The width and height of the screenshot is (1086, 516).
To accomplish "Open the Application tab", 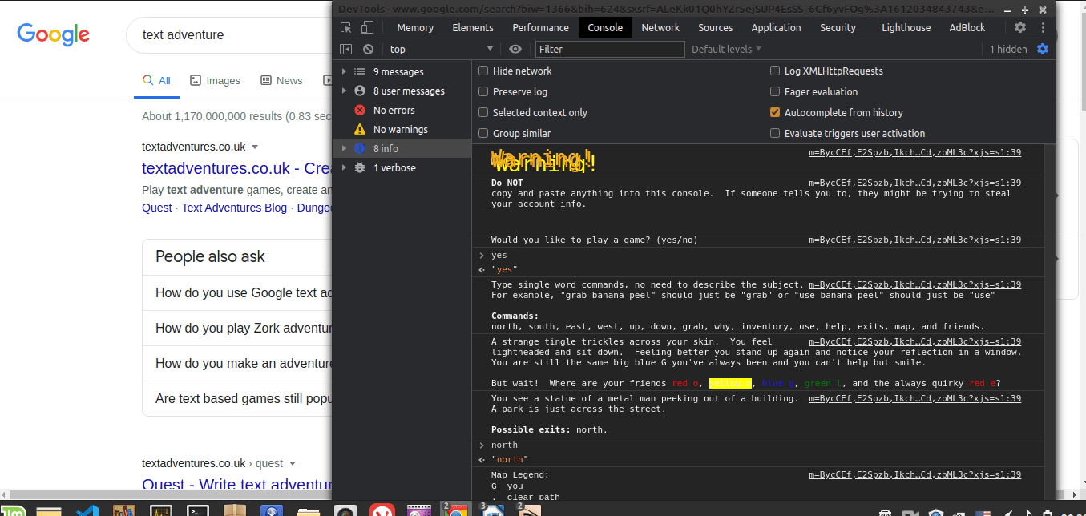I will (776, 27).
